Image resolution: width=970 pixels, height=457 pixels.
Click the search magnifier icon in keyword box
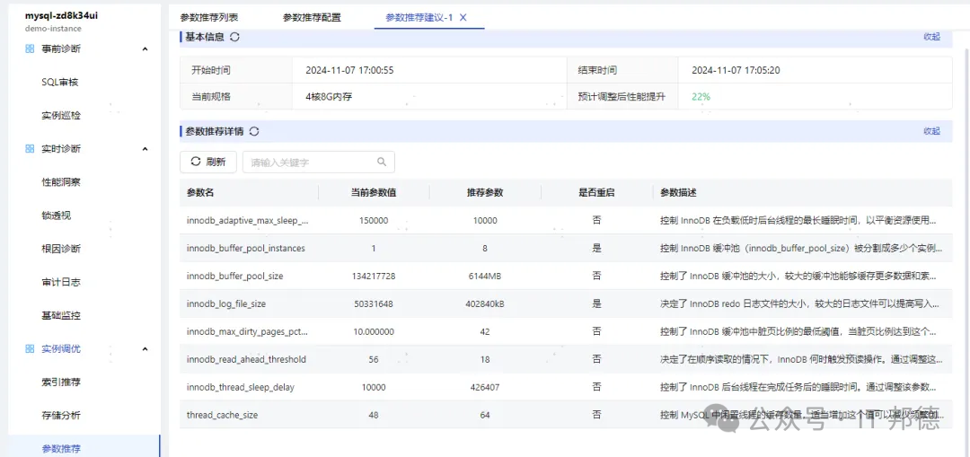(x=383, y=162)
